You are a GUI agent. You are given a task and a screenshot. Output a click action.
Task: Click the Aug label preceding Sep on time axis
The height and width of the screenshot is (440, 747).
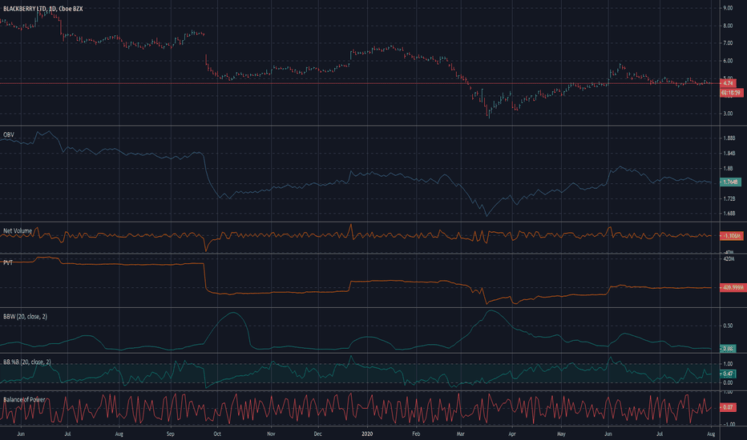(119, 434)
